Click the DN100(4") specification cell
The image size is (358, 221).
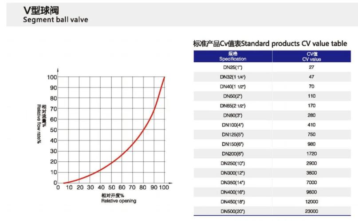click(233, 125)
